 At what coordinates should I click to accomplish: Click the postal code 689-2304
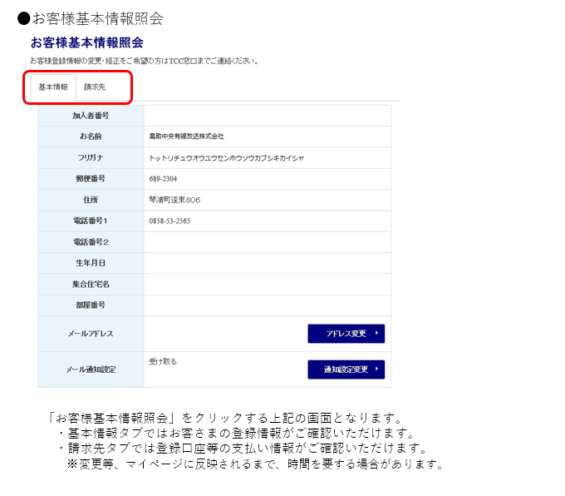coord(163,179)
